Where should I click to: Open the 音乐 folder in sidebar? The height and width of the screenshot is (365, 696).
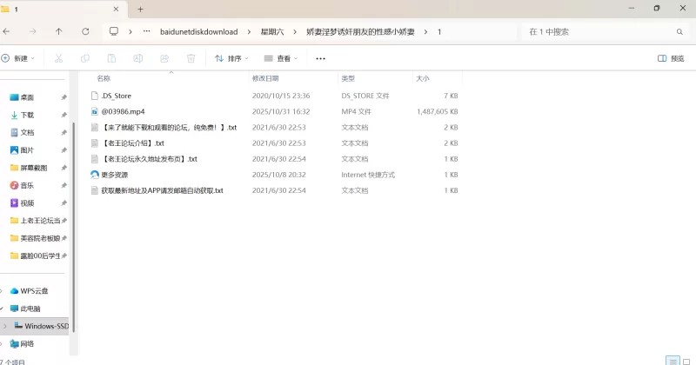(x=27, y=185)
